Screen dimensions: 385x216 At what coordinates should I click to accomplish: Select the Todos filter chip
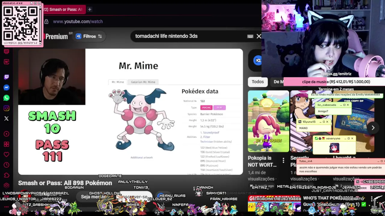258,82
